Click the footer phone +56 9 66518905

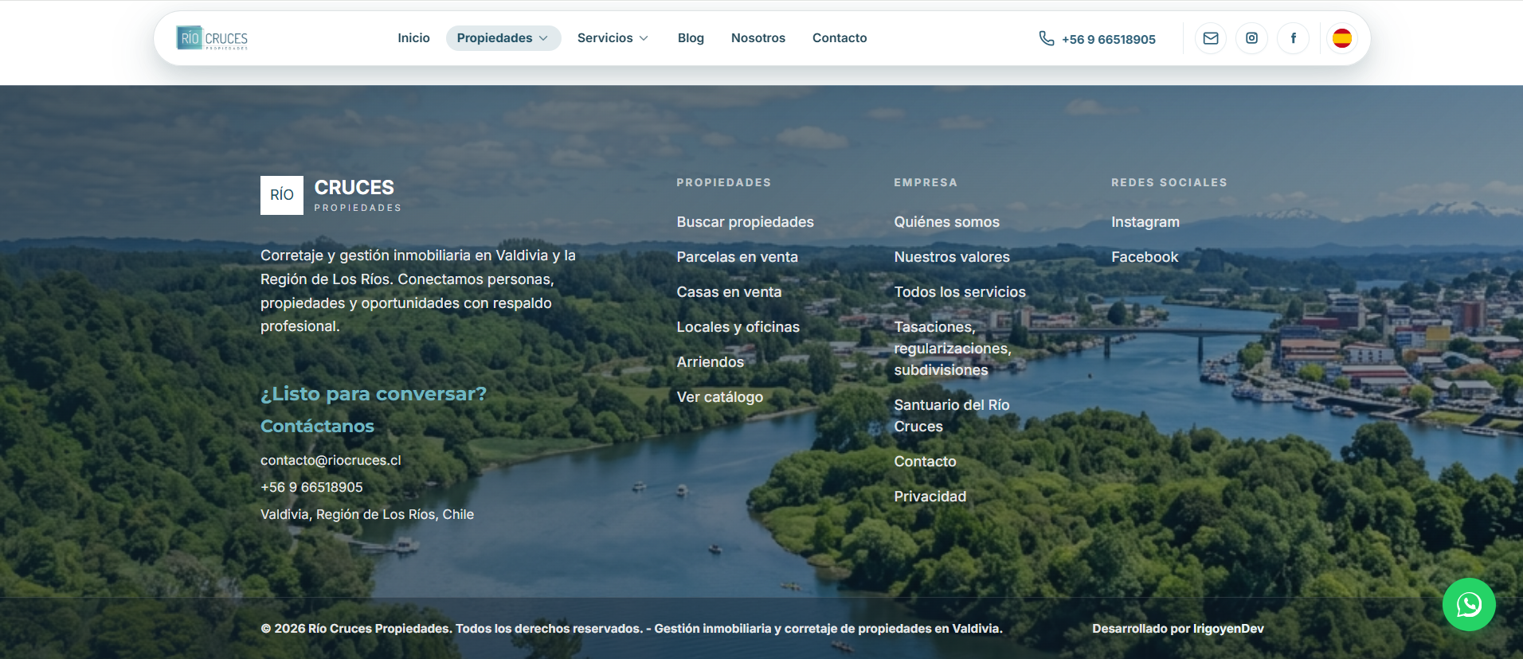pyautogui.click(x=311, y=487)
